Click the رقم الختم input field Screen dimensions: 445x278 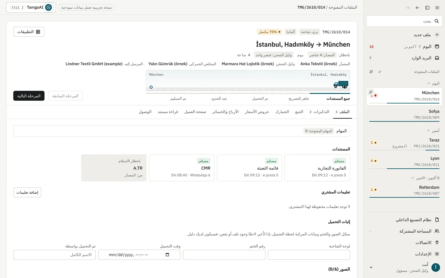click(x=224, y=255)
